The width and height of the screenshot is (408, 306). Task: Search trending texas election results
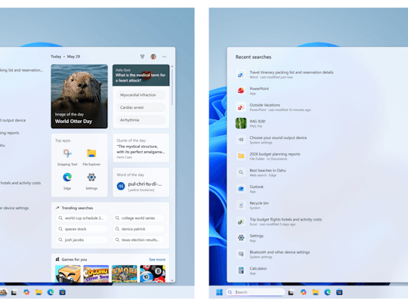point(139,240)
